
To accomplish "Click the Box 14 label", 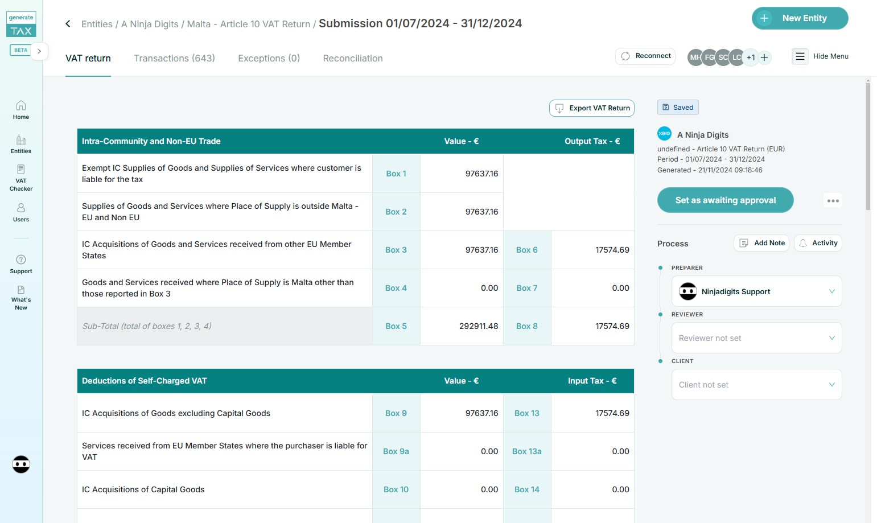I will point(527,489).
